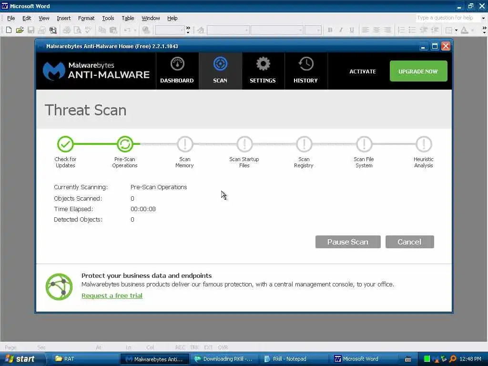
Task: Click the Currently Scanning Pre-Scan Operations value
Action: coord(159,187)
